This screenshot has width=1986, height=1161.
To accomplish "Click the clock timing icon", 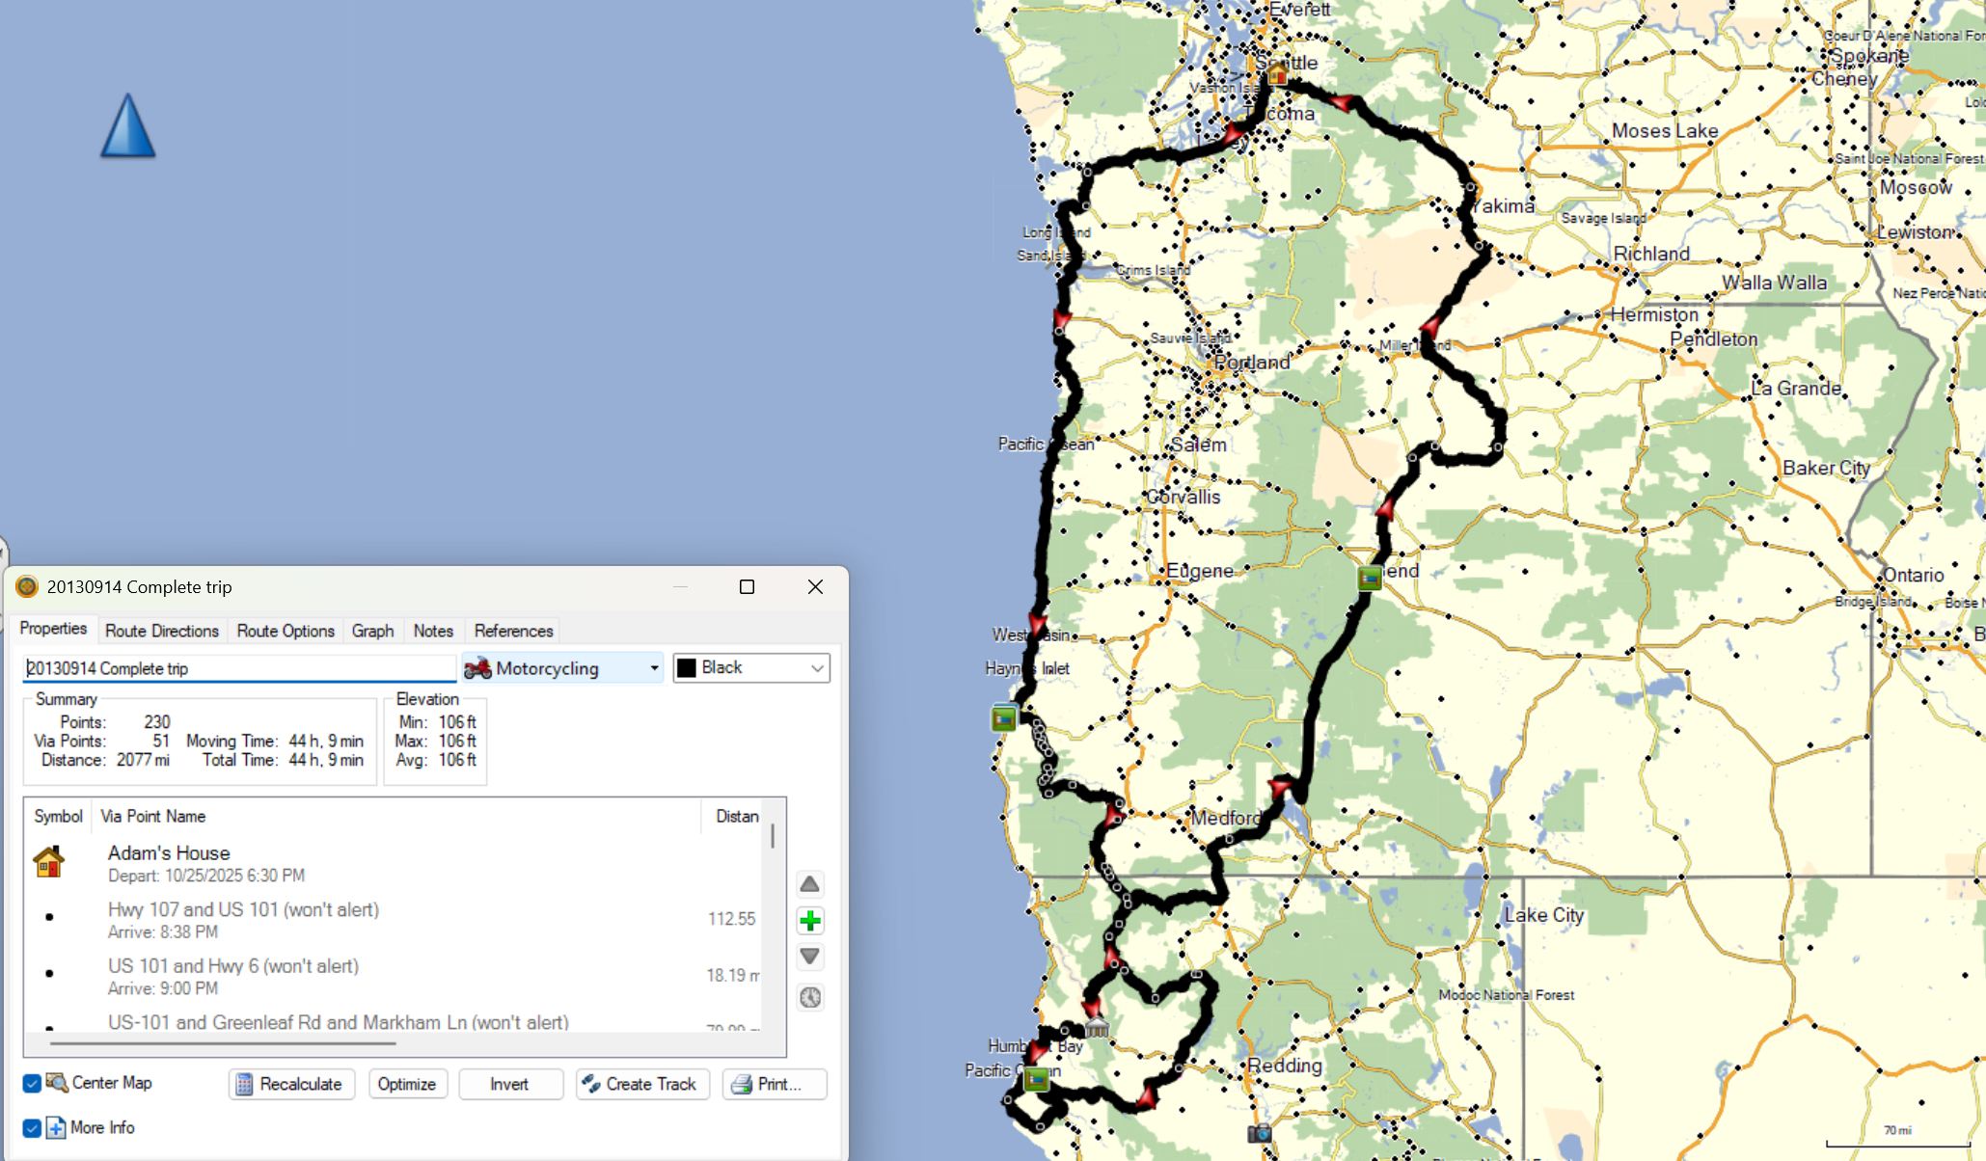I will (810, 997).
